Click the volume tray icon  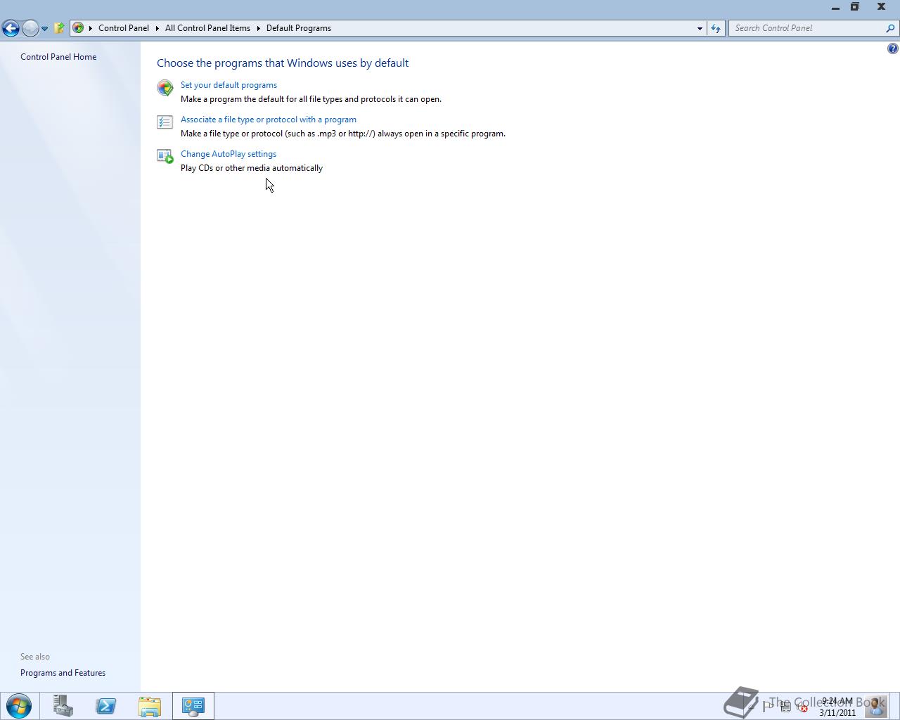pyautogui.click(x=802, y=706)
